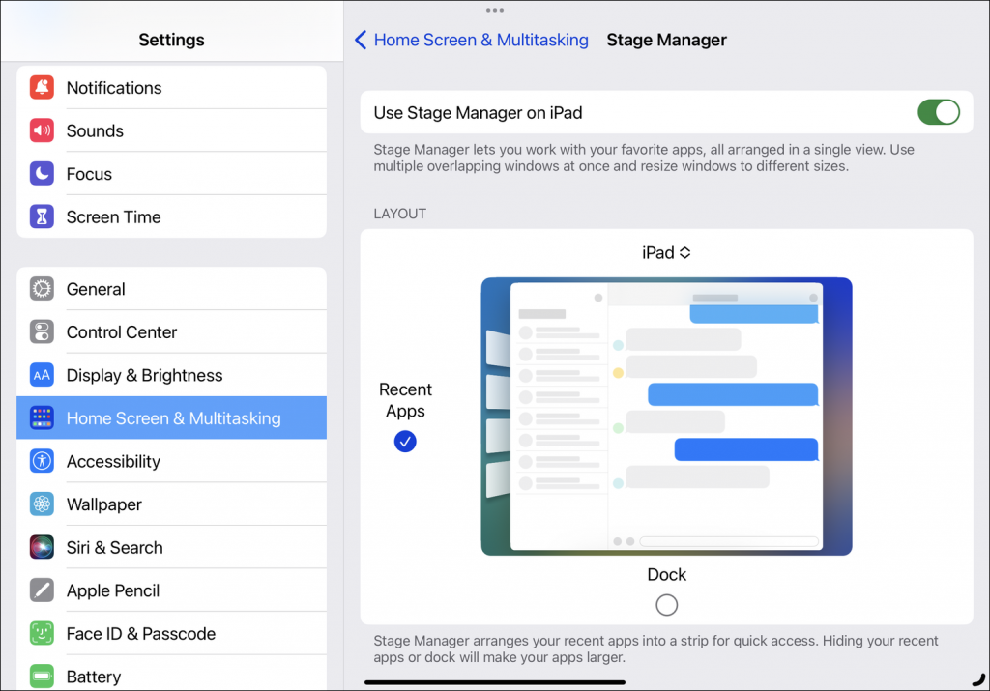Select the General gear icon
Screen dimensions: 990x691
point(42,288)
